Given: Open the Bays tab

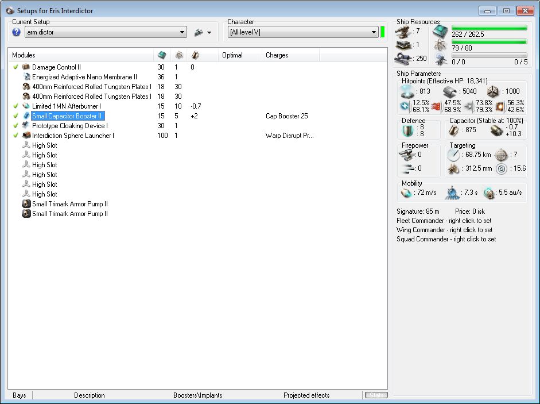Looking at the screenshot, I should tap(20, 395).
